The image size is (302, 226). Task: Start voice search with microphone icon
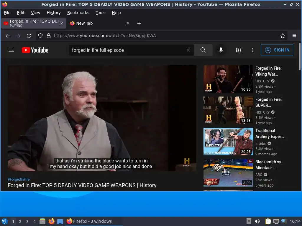[221, 50]
